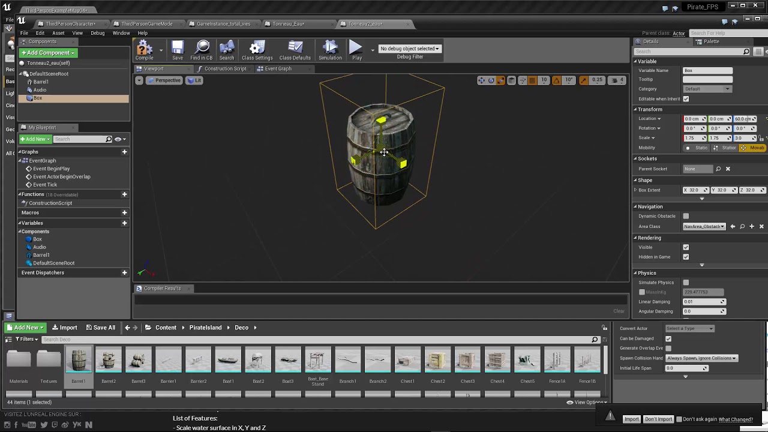Open the No debug object selected dropdown
The image size is (768, 432).
pos(410,49)
